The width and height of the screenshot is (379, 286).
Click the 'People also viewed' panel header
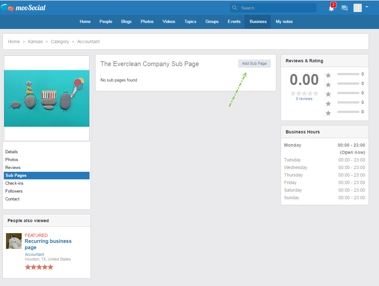click(47, 221)
